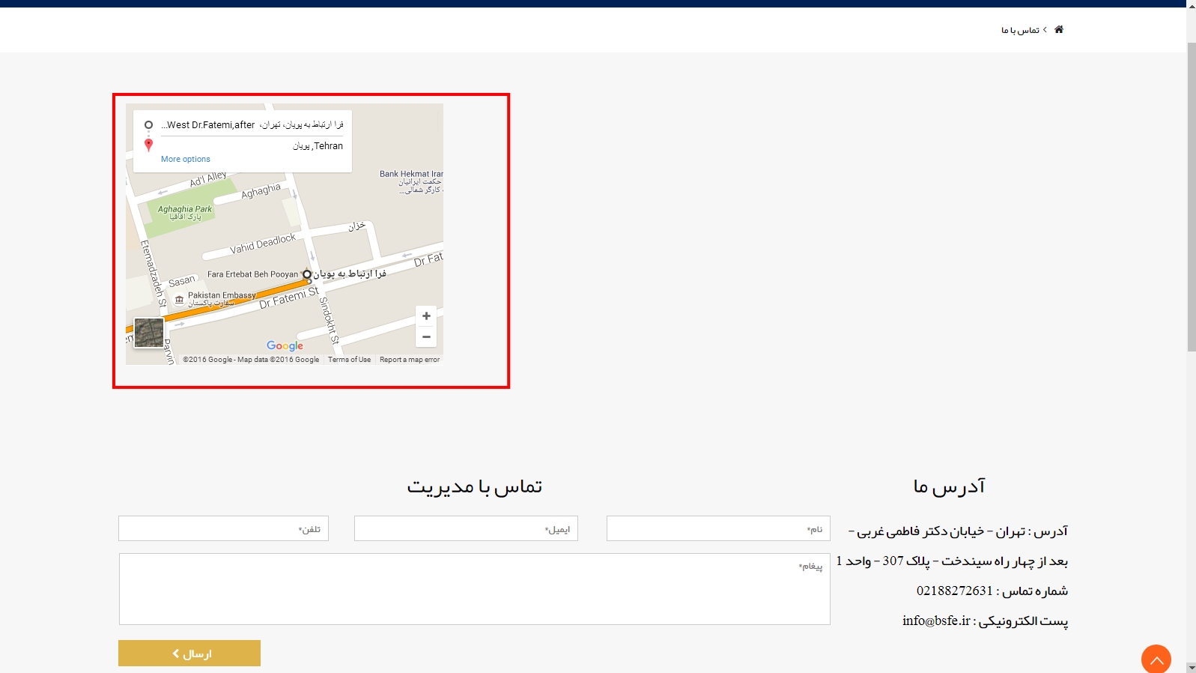Click the map location marker on Dr Fatemi St
This screenshot has height=673, width=1196.
pyautogui.click(x=306, y=274)
